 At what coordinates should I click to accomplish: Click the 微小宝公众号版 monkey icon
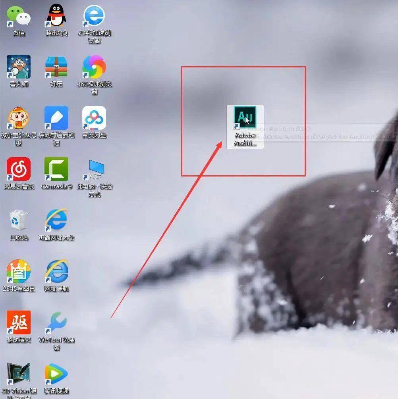[18, 118]
